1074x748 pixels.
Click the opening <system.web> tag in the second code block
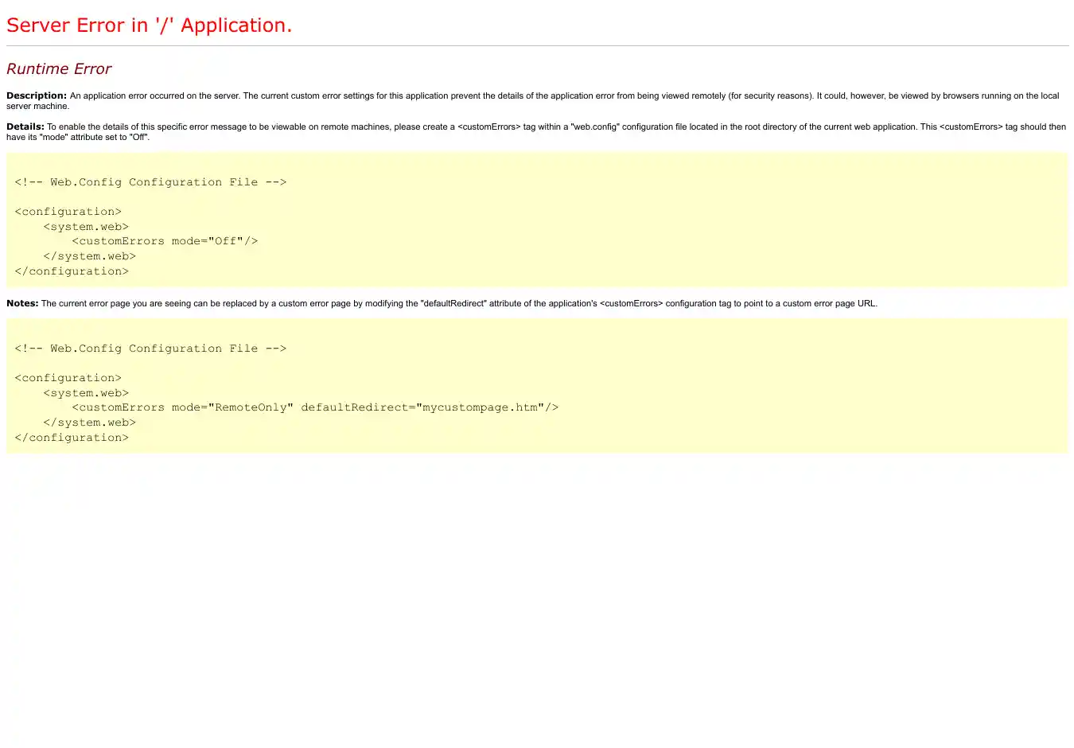coord(86,393)
